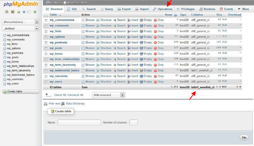Click the Check All link

pyautogui.click(x=60, y=95)
